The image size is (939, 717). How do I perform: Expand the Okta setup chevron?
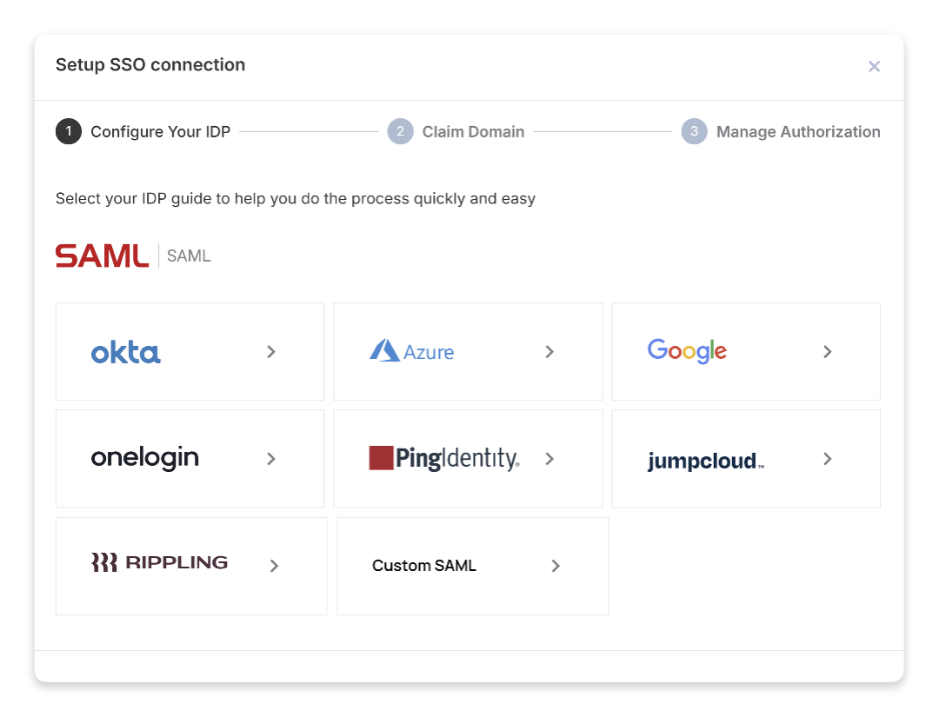[270, 352]
